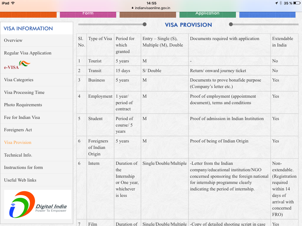Open the Foreigners Act link
The height and width of the screenshot is (226, 302).
[x=18, y=130]
